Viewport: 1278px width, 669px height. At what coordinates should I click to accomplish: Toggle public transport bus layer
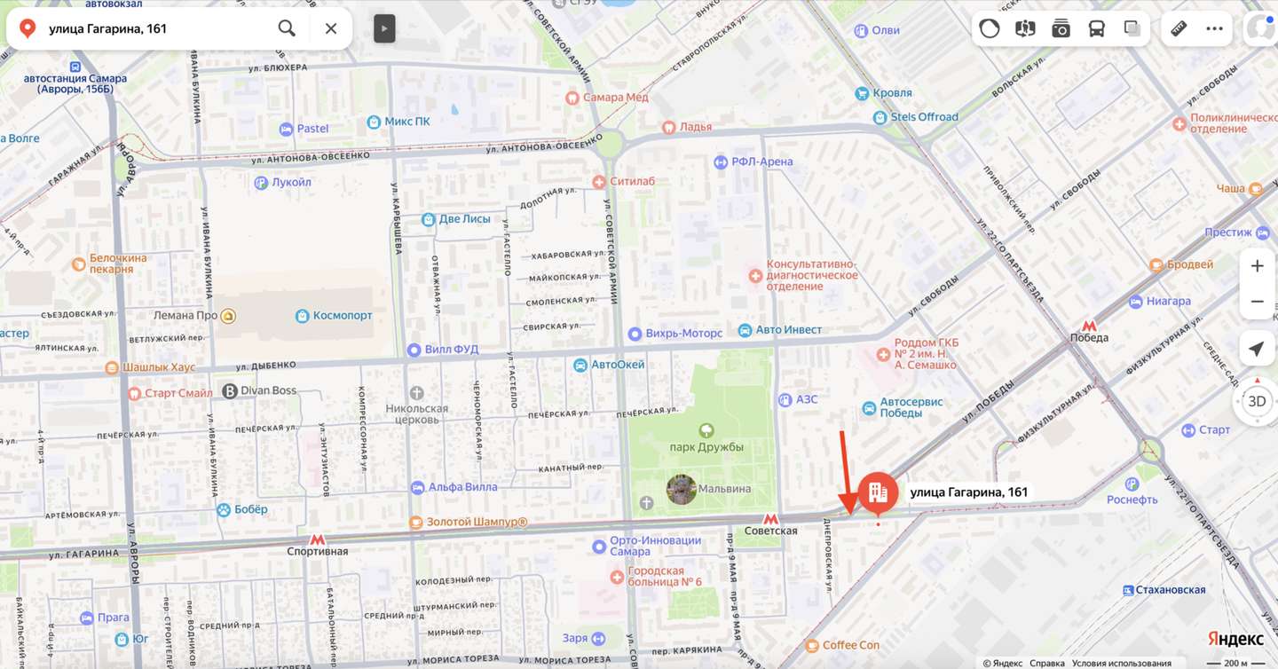pyautogui.click(x=1097, y=28)
